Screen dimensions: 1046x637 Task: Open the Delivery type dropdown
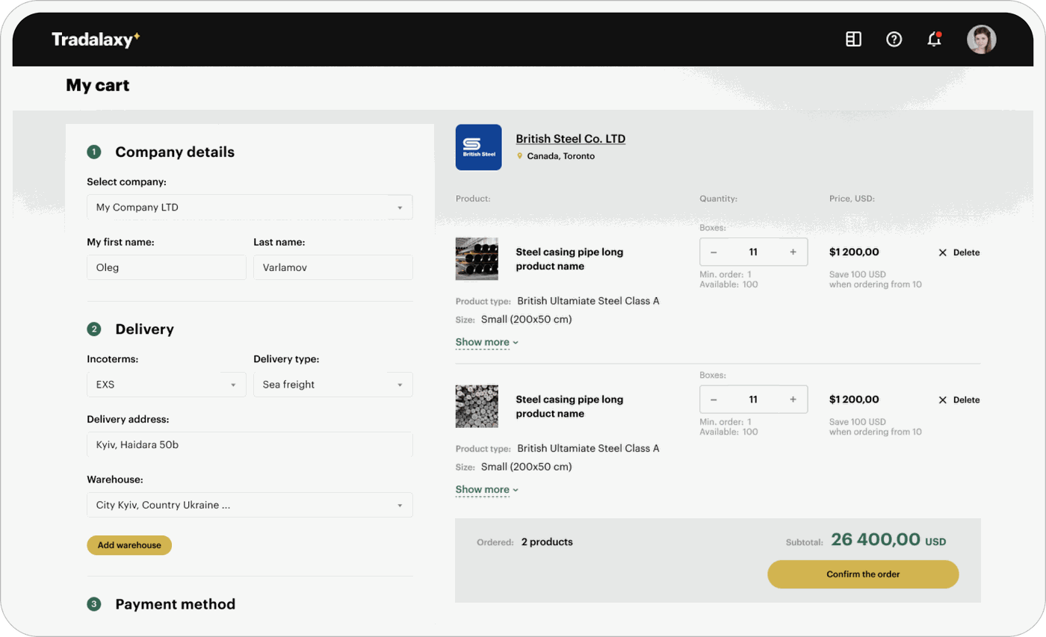tap(332, 385)
